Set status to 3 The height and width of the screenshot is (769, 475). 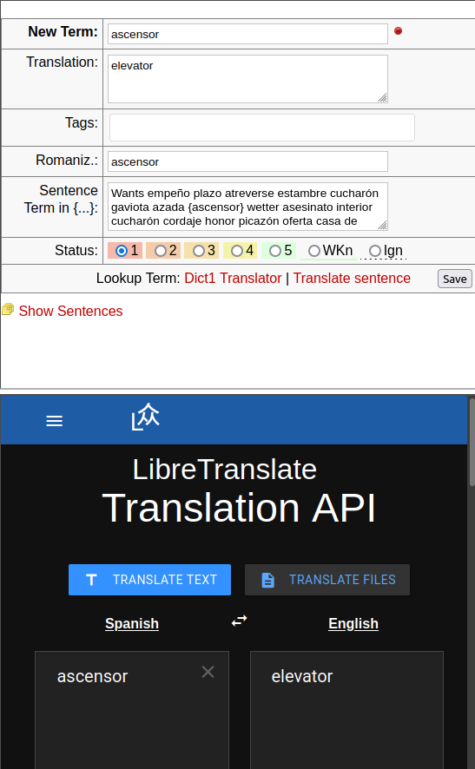point(198,251)
